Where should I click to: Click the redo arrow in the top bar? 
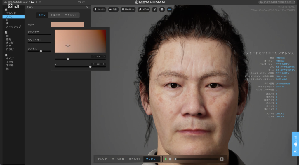(83, 2)
